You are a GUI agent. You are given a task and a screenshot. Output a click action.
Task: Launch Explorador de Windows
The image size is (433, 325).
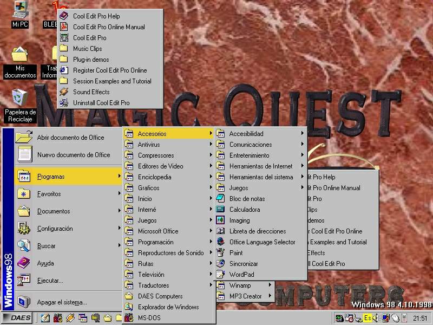tap(169, 307)
